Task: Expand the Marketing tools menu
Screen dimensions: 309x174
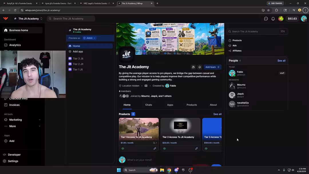Action: click(23, 120)
